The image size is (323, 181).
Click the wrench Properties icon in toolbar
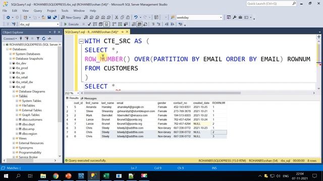point(234,18)
